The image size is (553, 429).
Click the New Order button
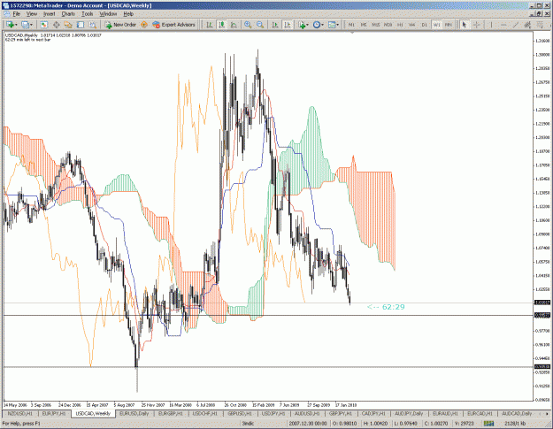tap(120, 25)
